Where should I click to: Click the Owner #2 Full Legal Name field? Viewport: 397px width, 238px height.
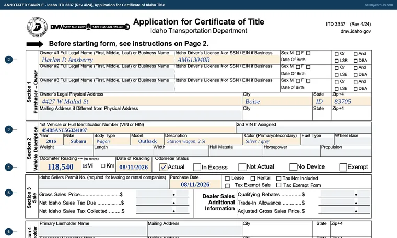click(x=107, y=73)
